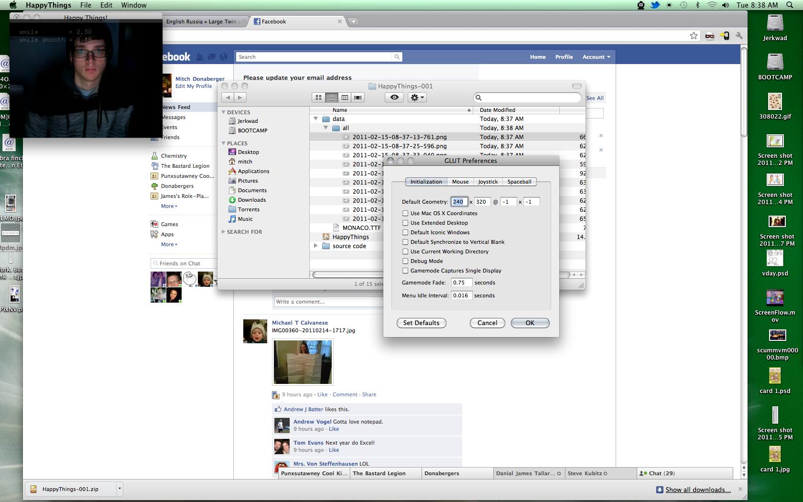
Task: Toggle Use Extended Desktop checkbox
Action: [405, 223]
